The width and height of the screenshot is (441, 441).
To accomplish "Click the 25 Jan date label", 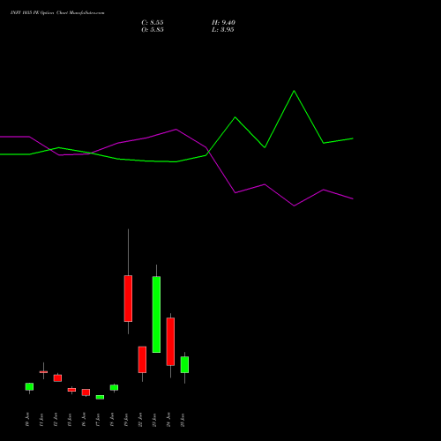I will pyautogui.click(x=183, y=420).
